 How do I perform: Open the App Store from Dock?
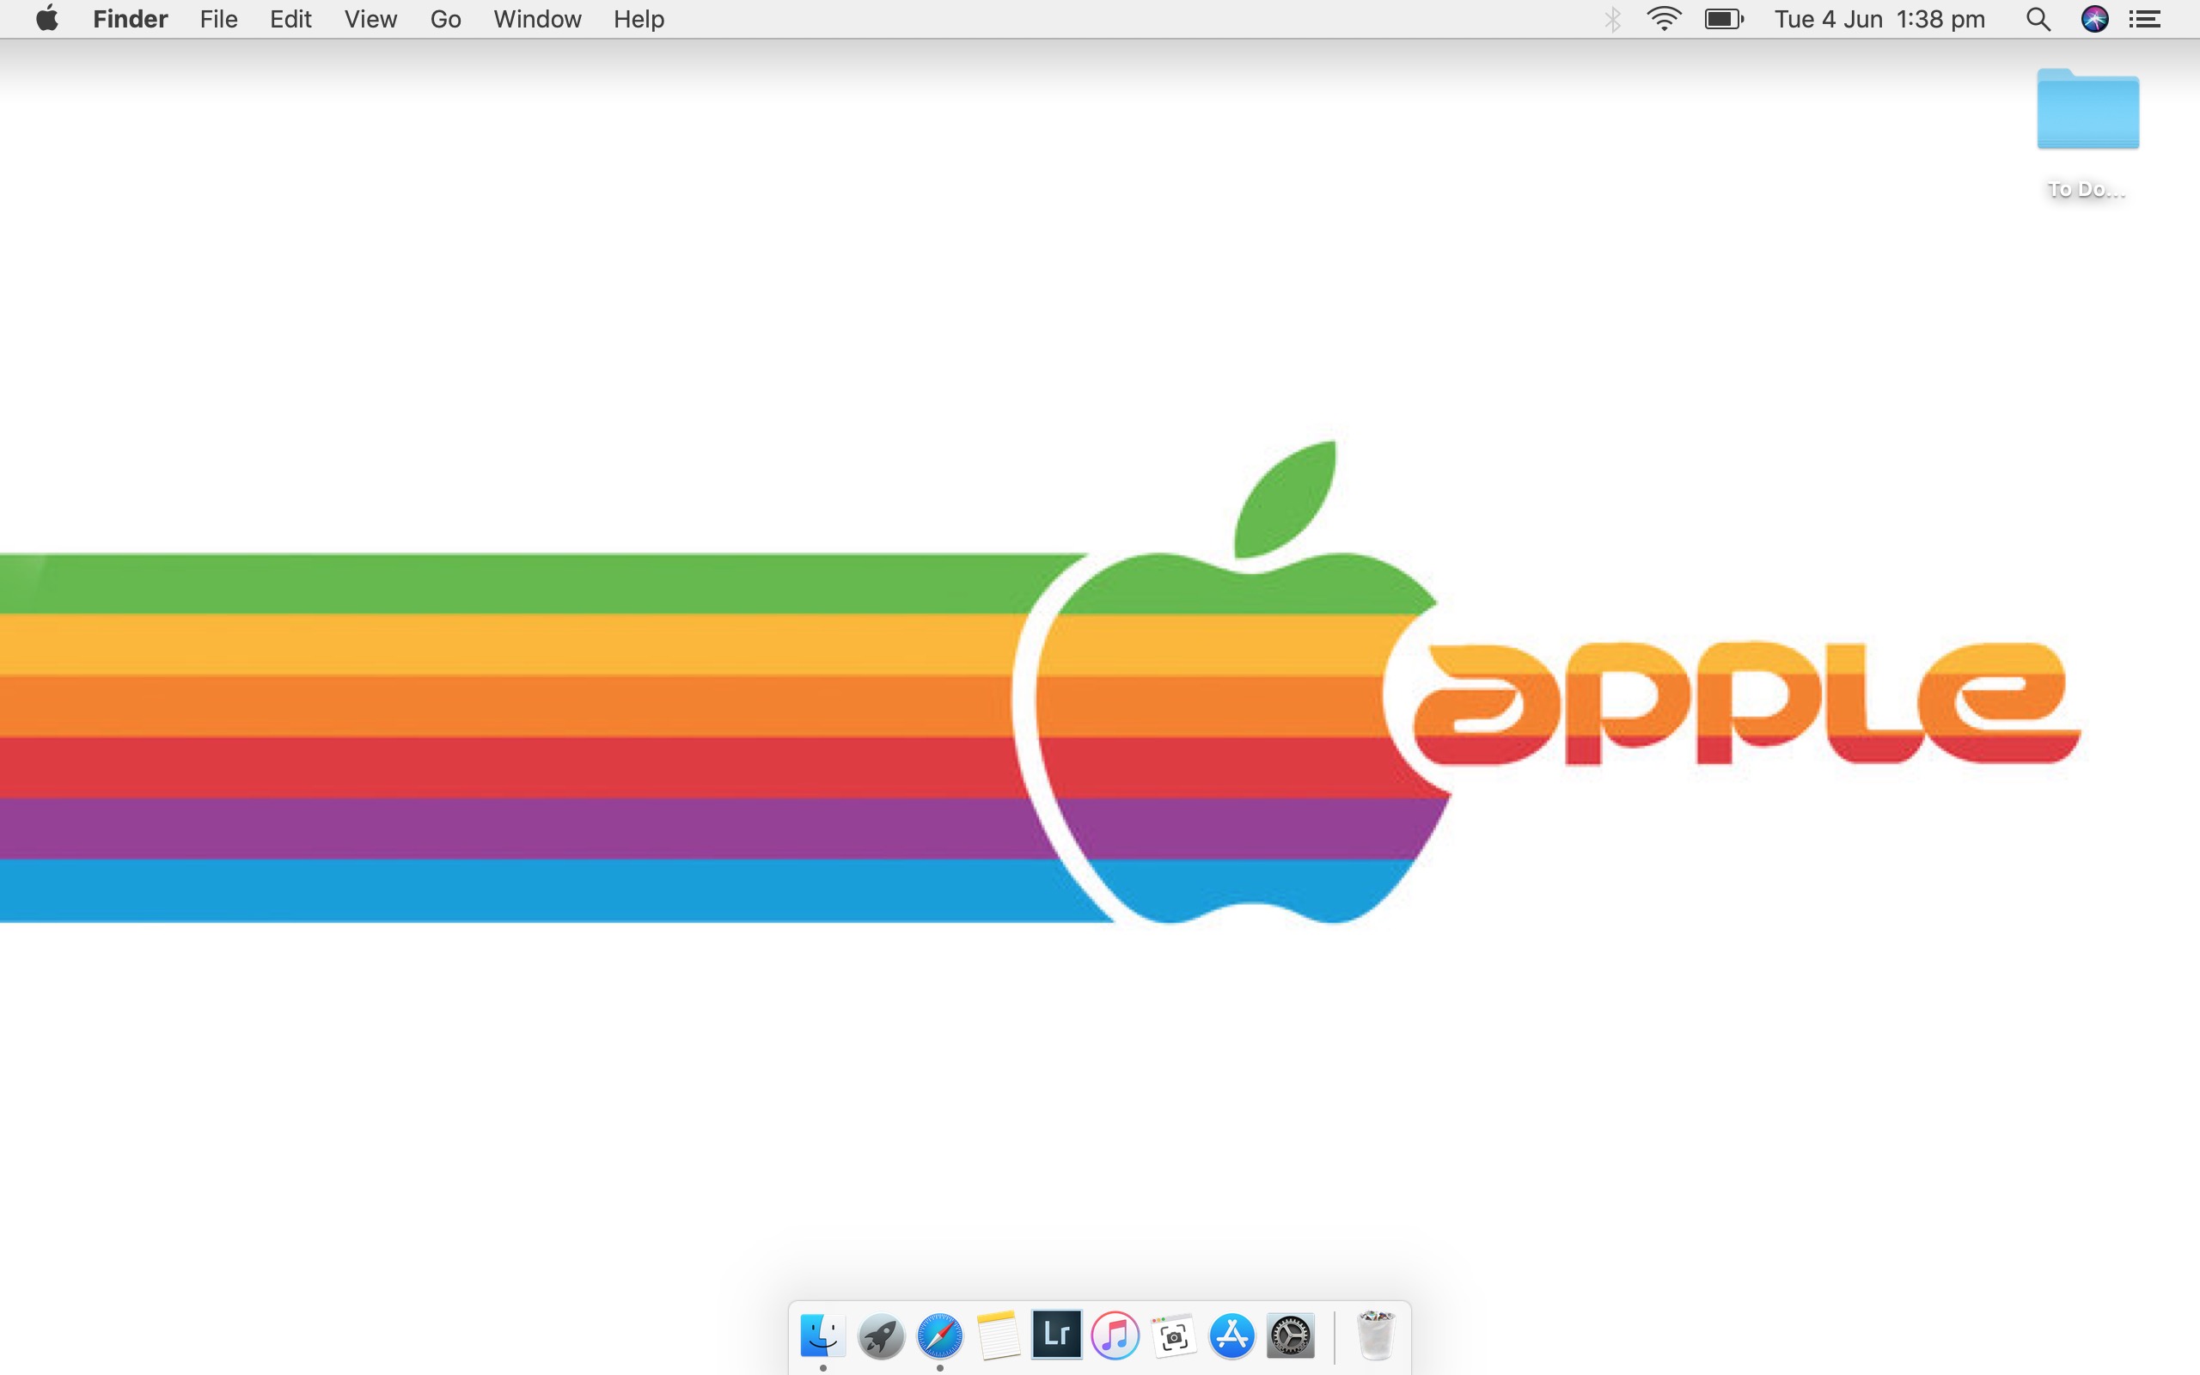1231,1335
